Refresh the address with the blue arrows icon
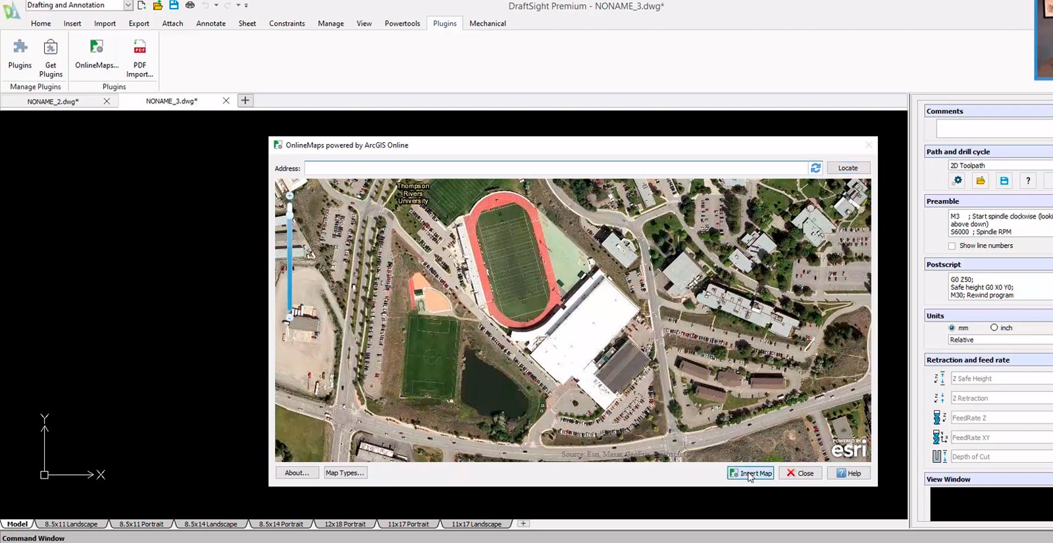 pos(815,168)
